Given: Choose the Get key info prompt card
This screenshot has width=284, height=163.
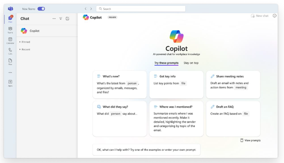Looking at the screenshot, I should pyautogui.click(x=176, y=85).
